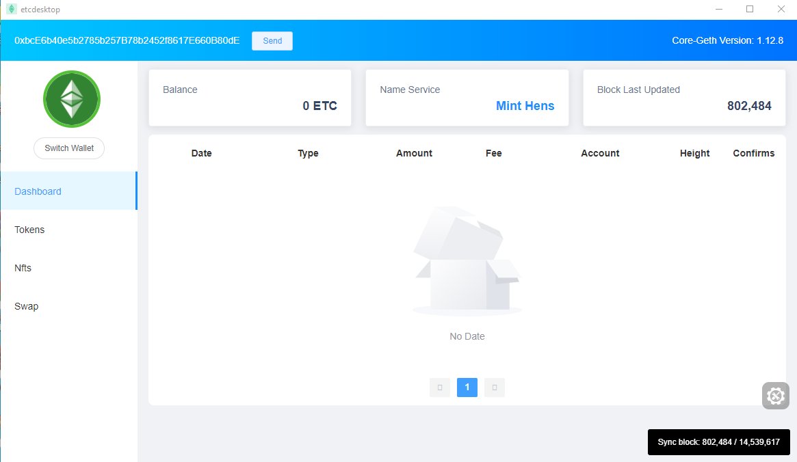Screen dimensions: 797x462
Task: Click the Height column header
Action: [x=695, y=153]
